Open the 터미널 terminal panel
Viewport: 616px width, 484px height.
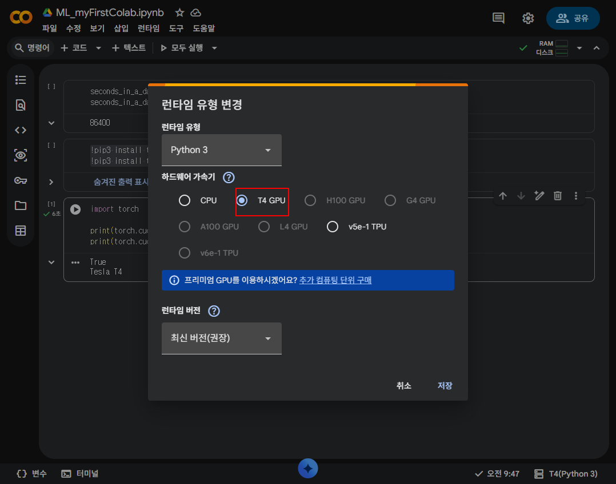[x=80, y=473]
